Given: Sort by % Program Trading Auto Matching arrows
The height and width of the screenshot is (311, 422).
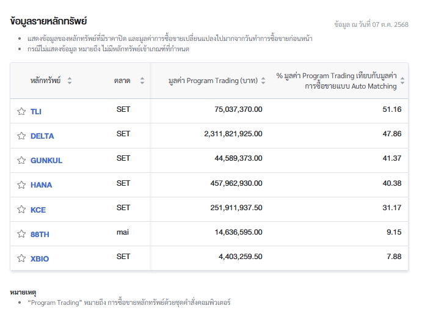Looking at the screenshot, I should click(x=402, y=81).
